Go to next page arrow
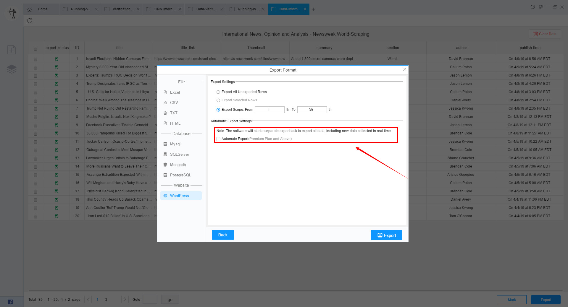Image resolution: width=568 pixels, height=307 pixels. (125, 300)
